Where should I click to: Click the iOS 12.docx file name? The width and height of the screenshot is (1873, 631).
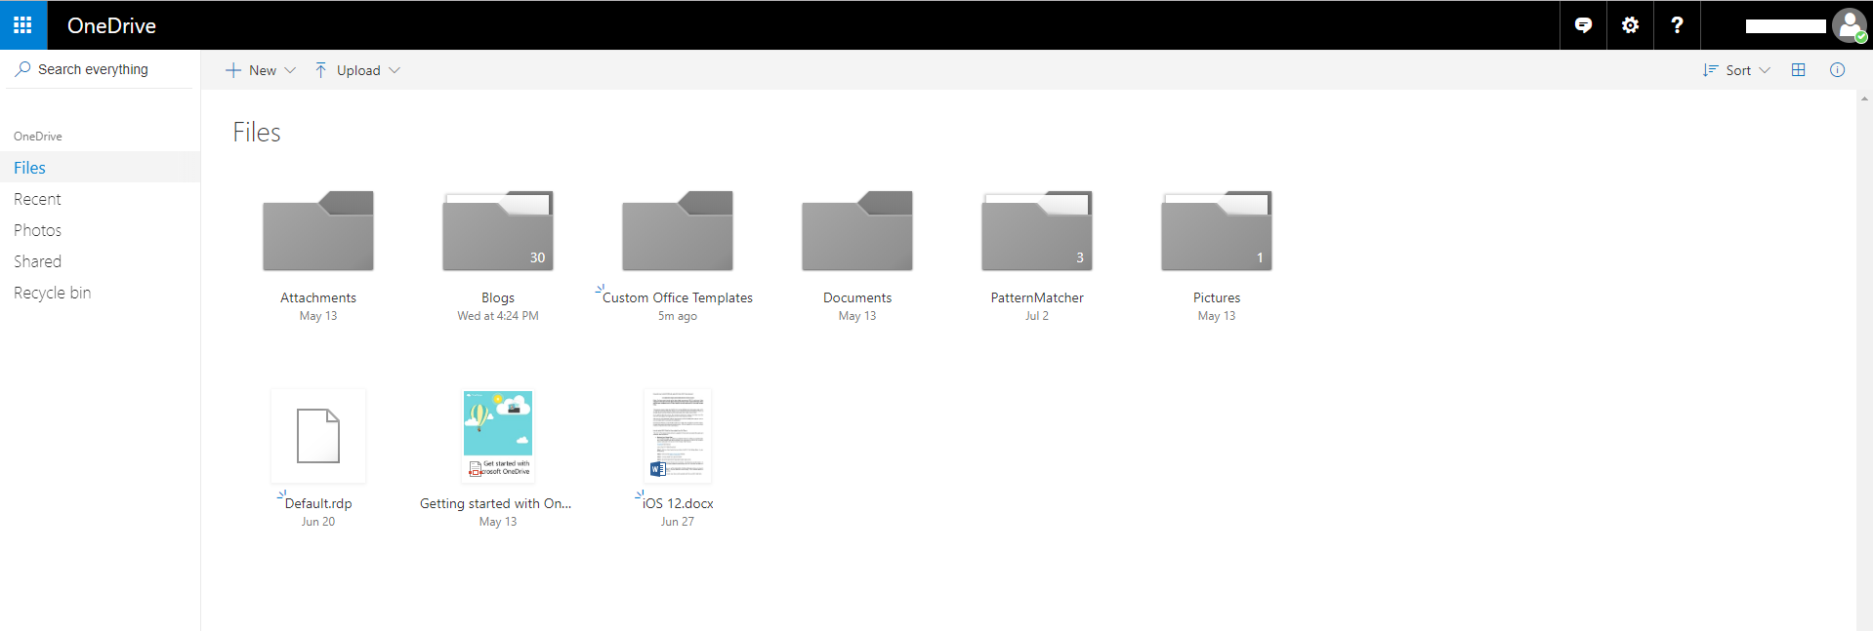[678, 503]
